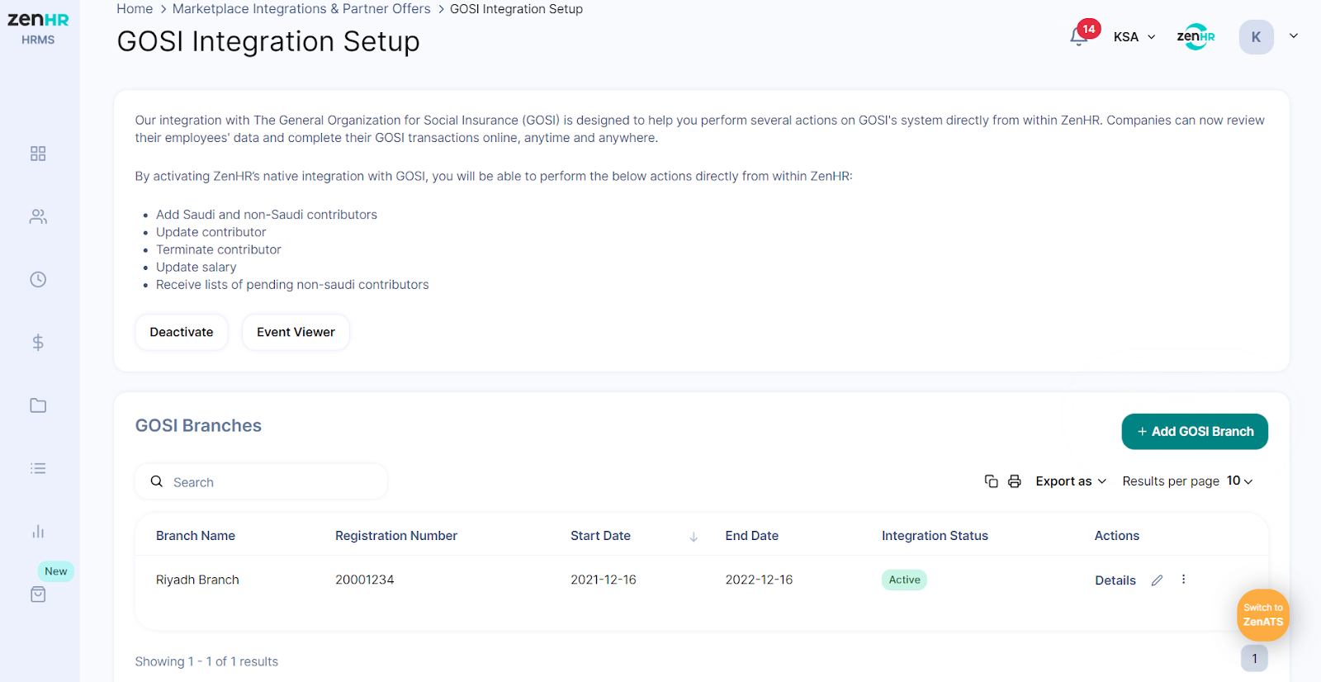Open the Export as dropdown

pos(1071,481)
